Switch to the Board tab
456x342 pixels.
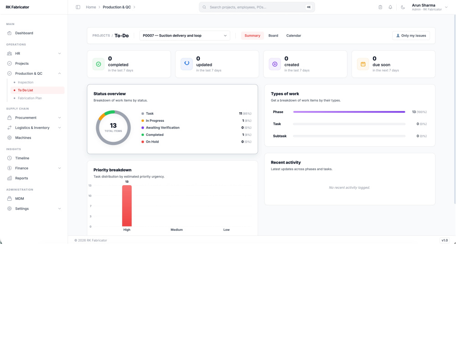point(273,36)
